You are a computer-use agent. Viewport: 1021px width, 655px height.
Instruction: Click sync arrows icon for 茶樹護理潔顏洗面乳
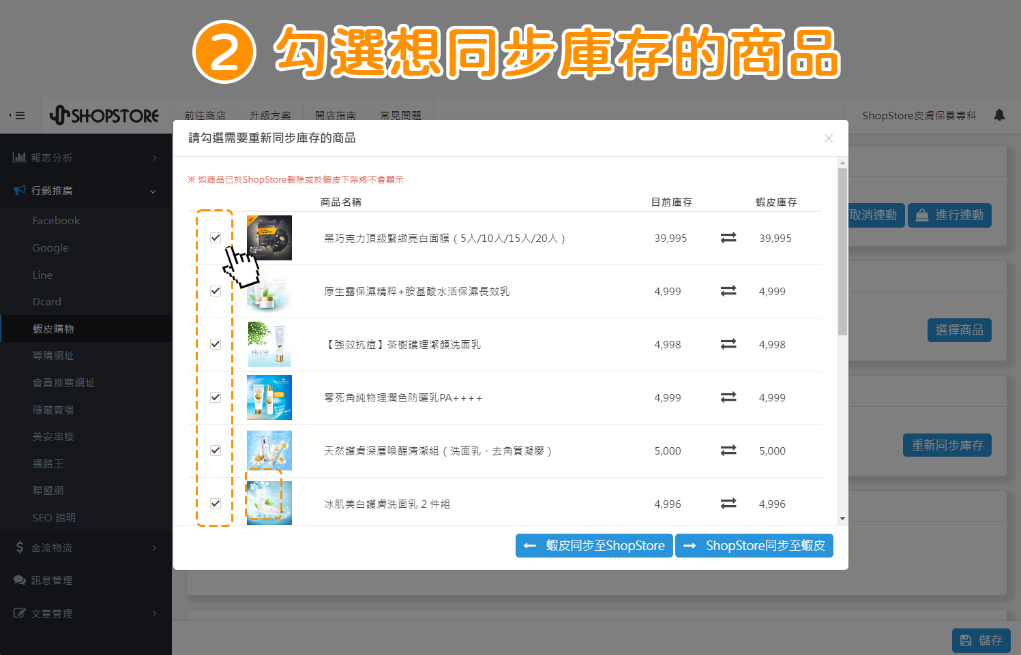point(728,344)
